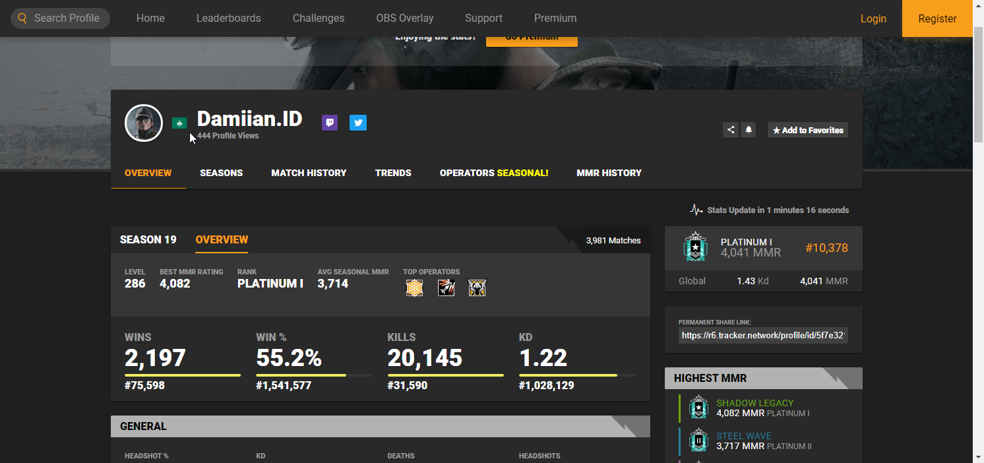
Task: Open Leaderboards from the top navigation
Action: (x=228, y=18)
